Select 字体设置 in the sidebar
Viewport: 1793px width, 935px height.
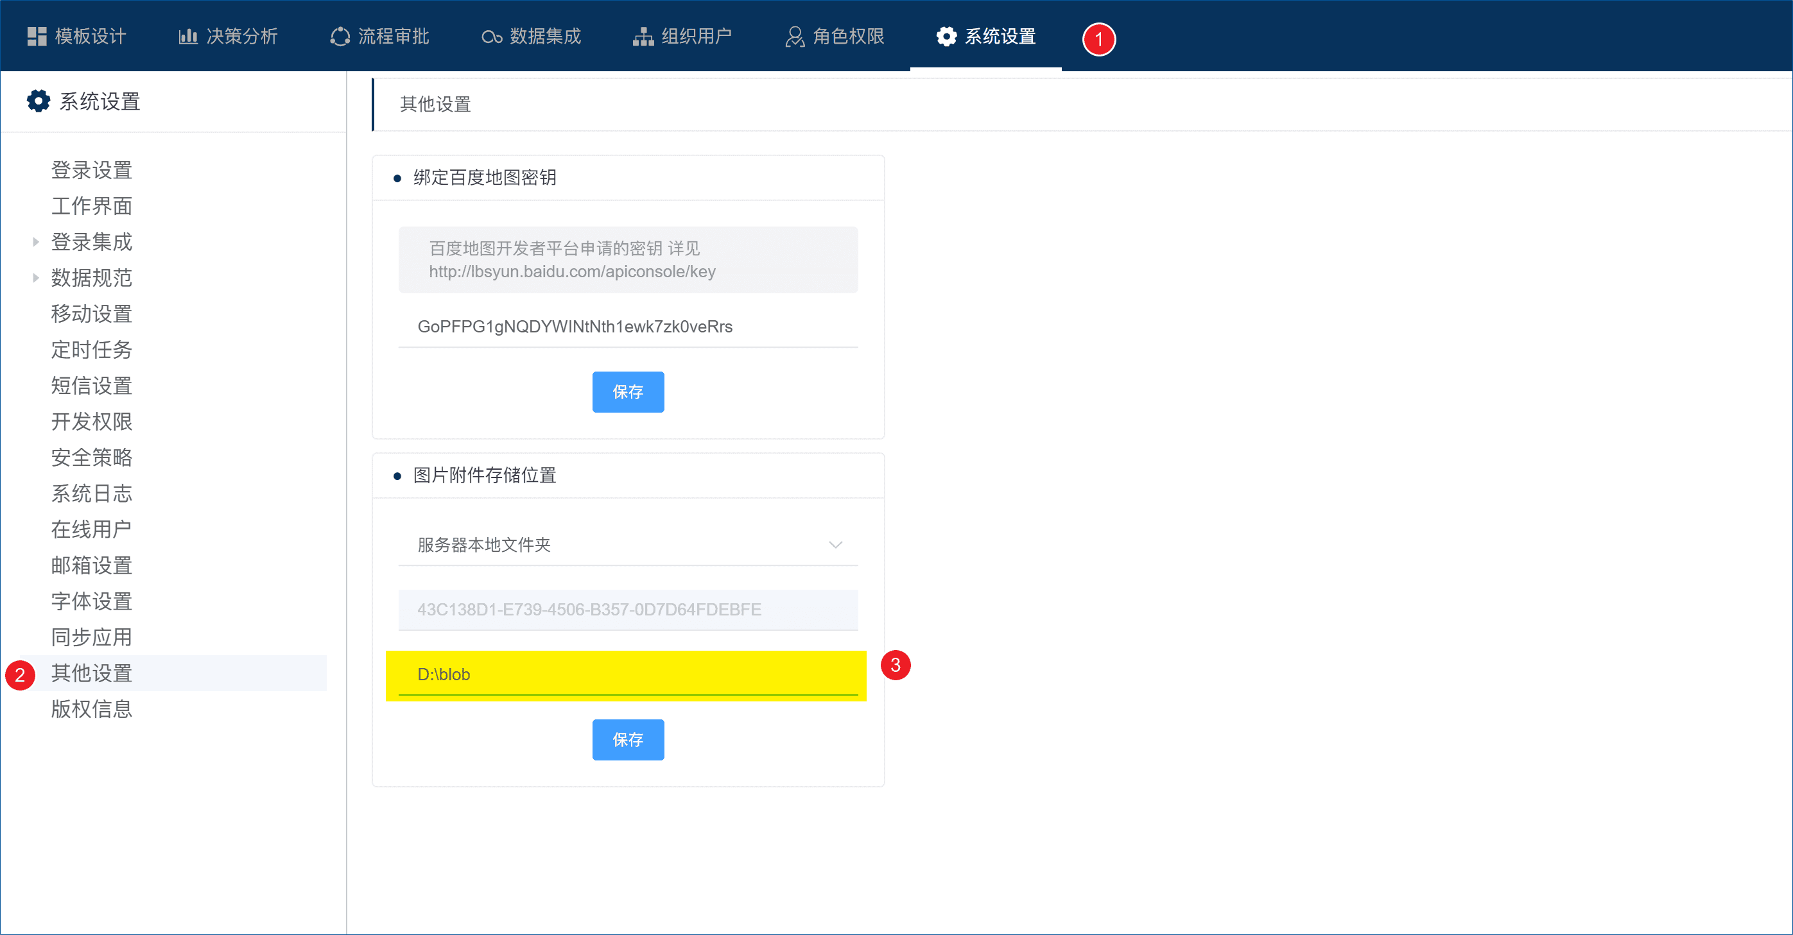click(x=92, y=601)
